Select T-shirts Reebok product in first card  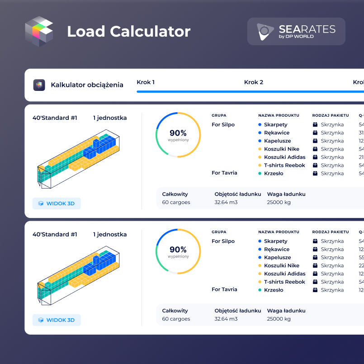pyautogui.click(x=284, y=165)
